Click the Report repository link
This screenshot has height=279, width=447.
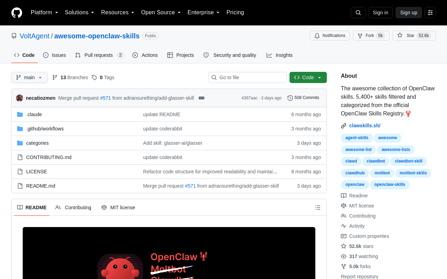click(360, 277)
